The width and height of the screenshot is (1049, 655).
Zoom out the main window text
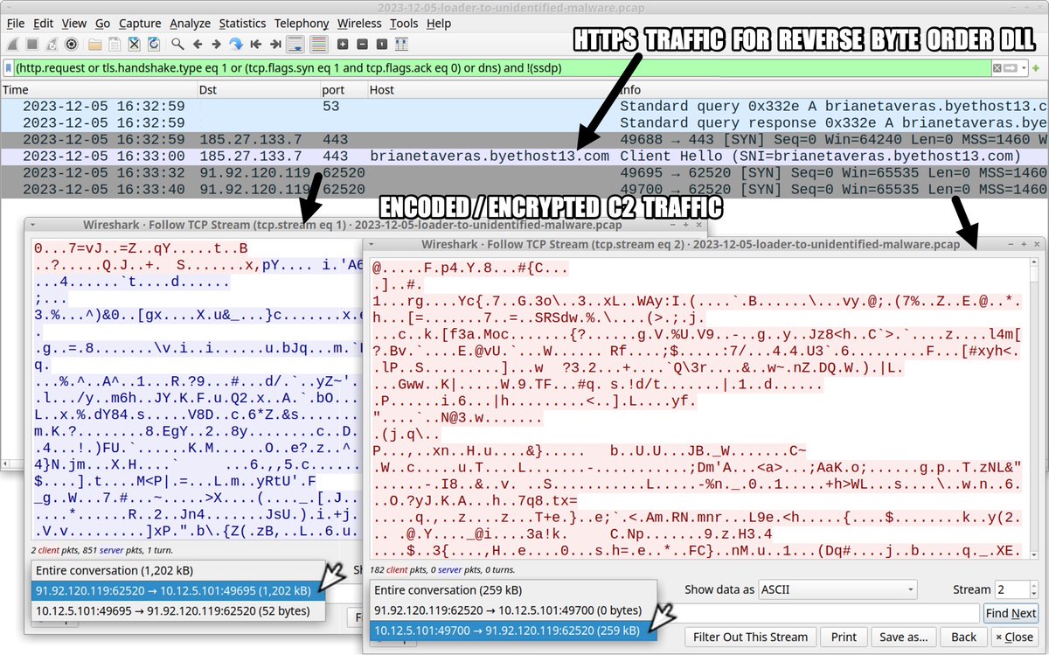coord(360,44)
